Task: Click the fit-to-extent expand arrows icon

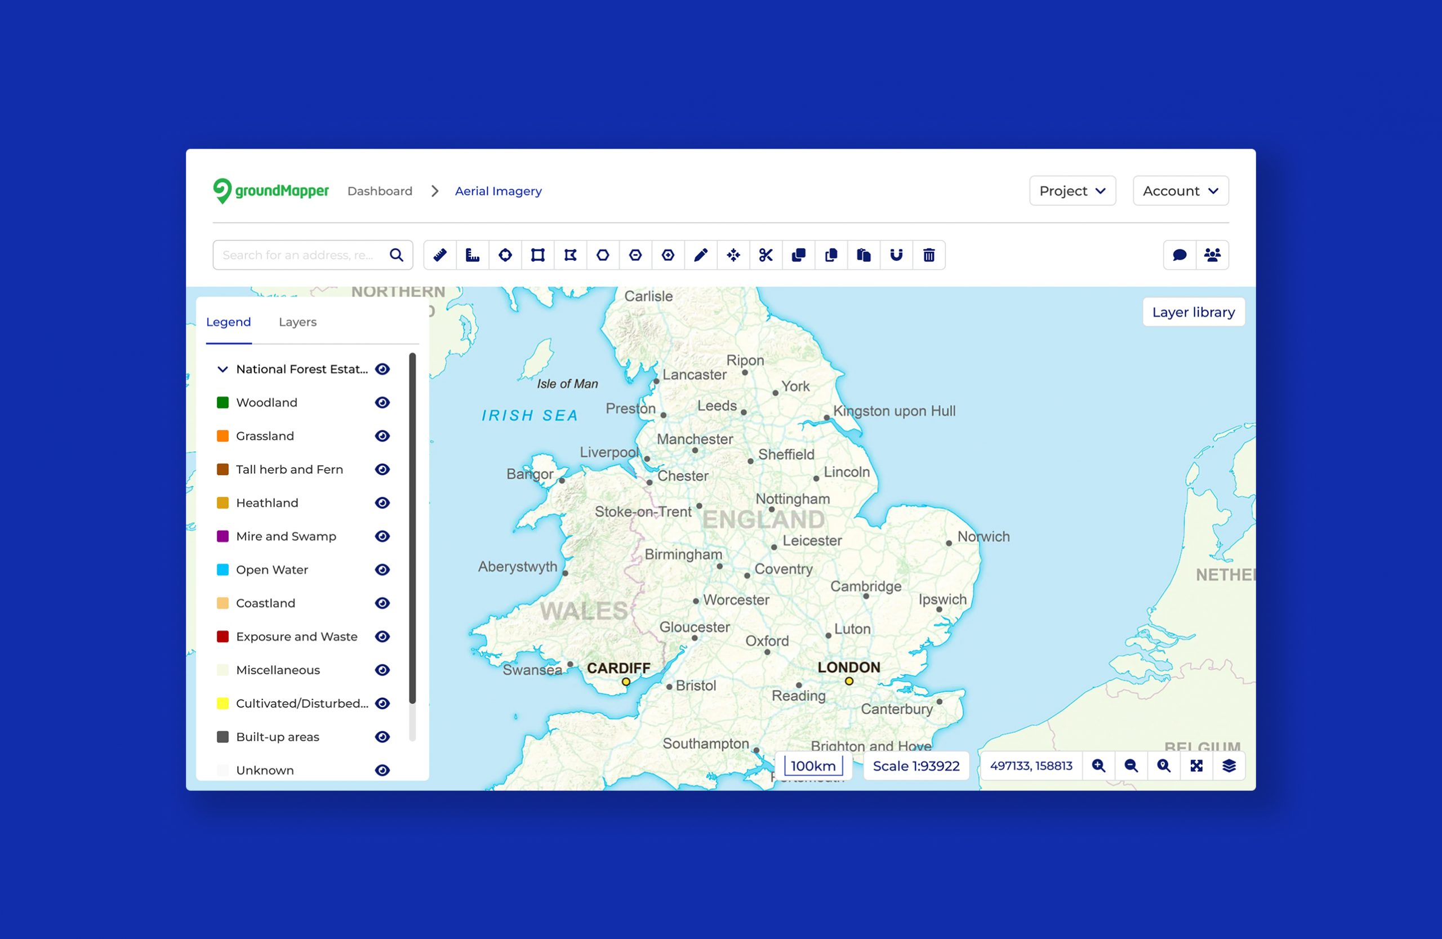Action: (x=1196, y=766)
